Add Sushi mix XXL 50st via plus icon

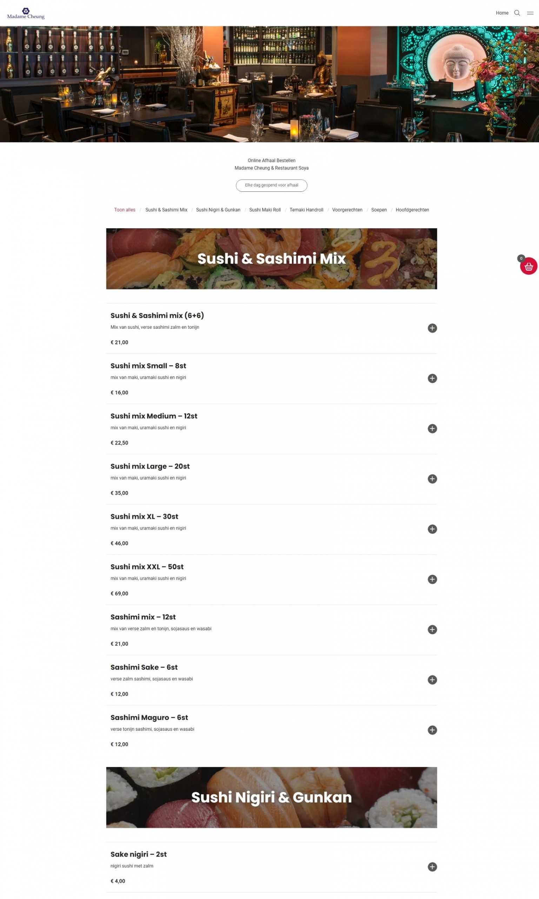coord(432,579)
